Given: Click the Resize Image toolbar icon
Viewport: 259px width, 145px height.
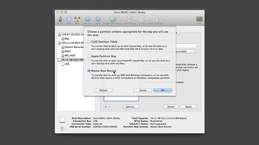Looking at the screenshot, I should coord(155,20).
